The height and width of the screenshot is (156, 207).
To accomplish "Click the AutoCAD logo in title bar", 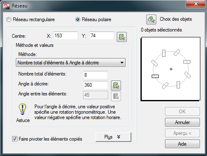I will click(6, 6).
